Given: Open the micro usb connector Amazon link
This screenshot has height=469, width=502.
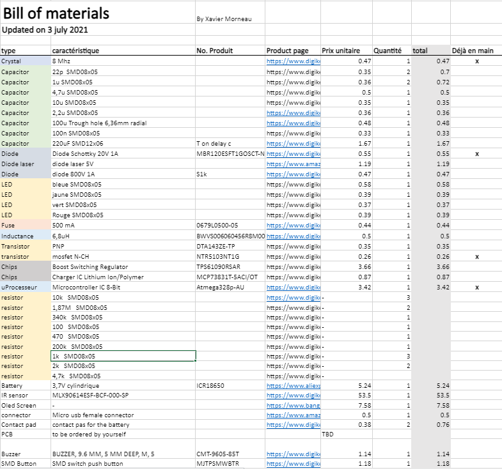Looking at the screenshot, I should [293, 415].
